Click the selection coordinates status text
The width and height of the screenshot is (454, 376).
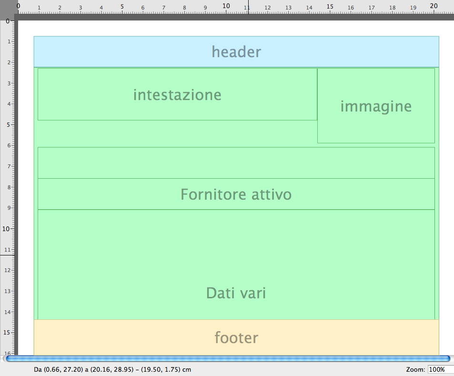(113, 370)
